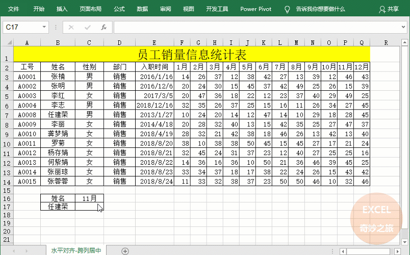
Task: Click the Enter checkmark formula bar icon
Action: (88, 27)
